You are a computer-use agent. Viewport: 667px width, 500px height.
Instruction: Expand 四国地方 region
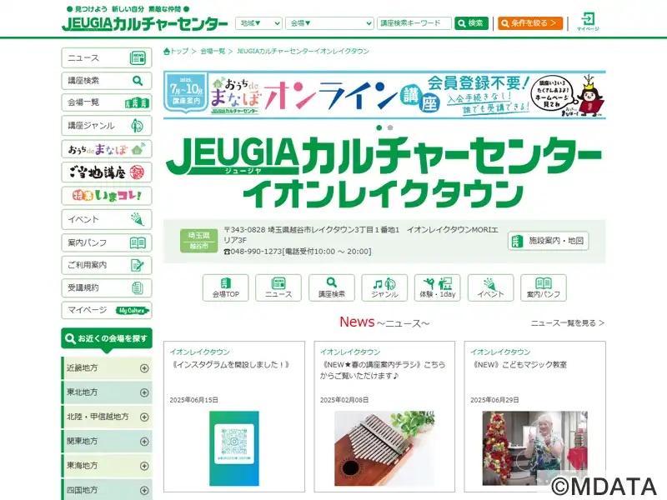[x=107, y=489]
